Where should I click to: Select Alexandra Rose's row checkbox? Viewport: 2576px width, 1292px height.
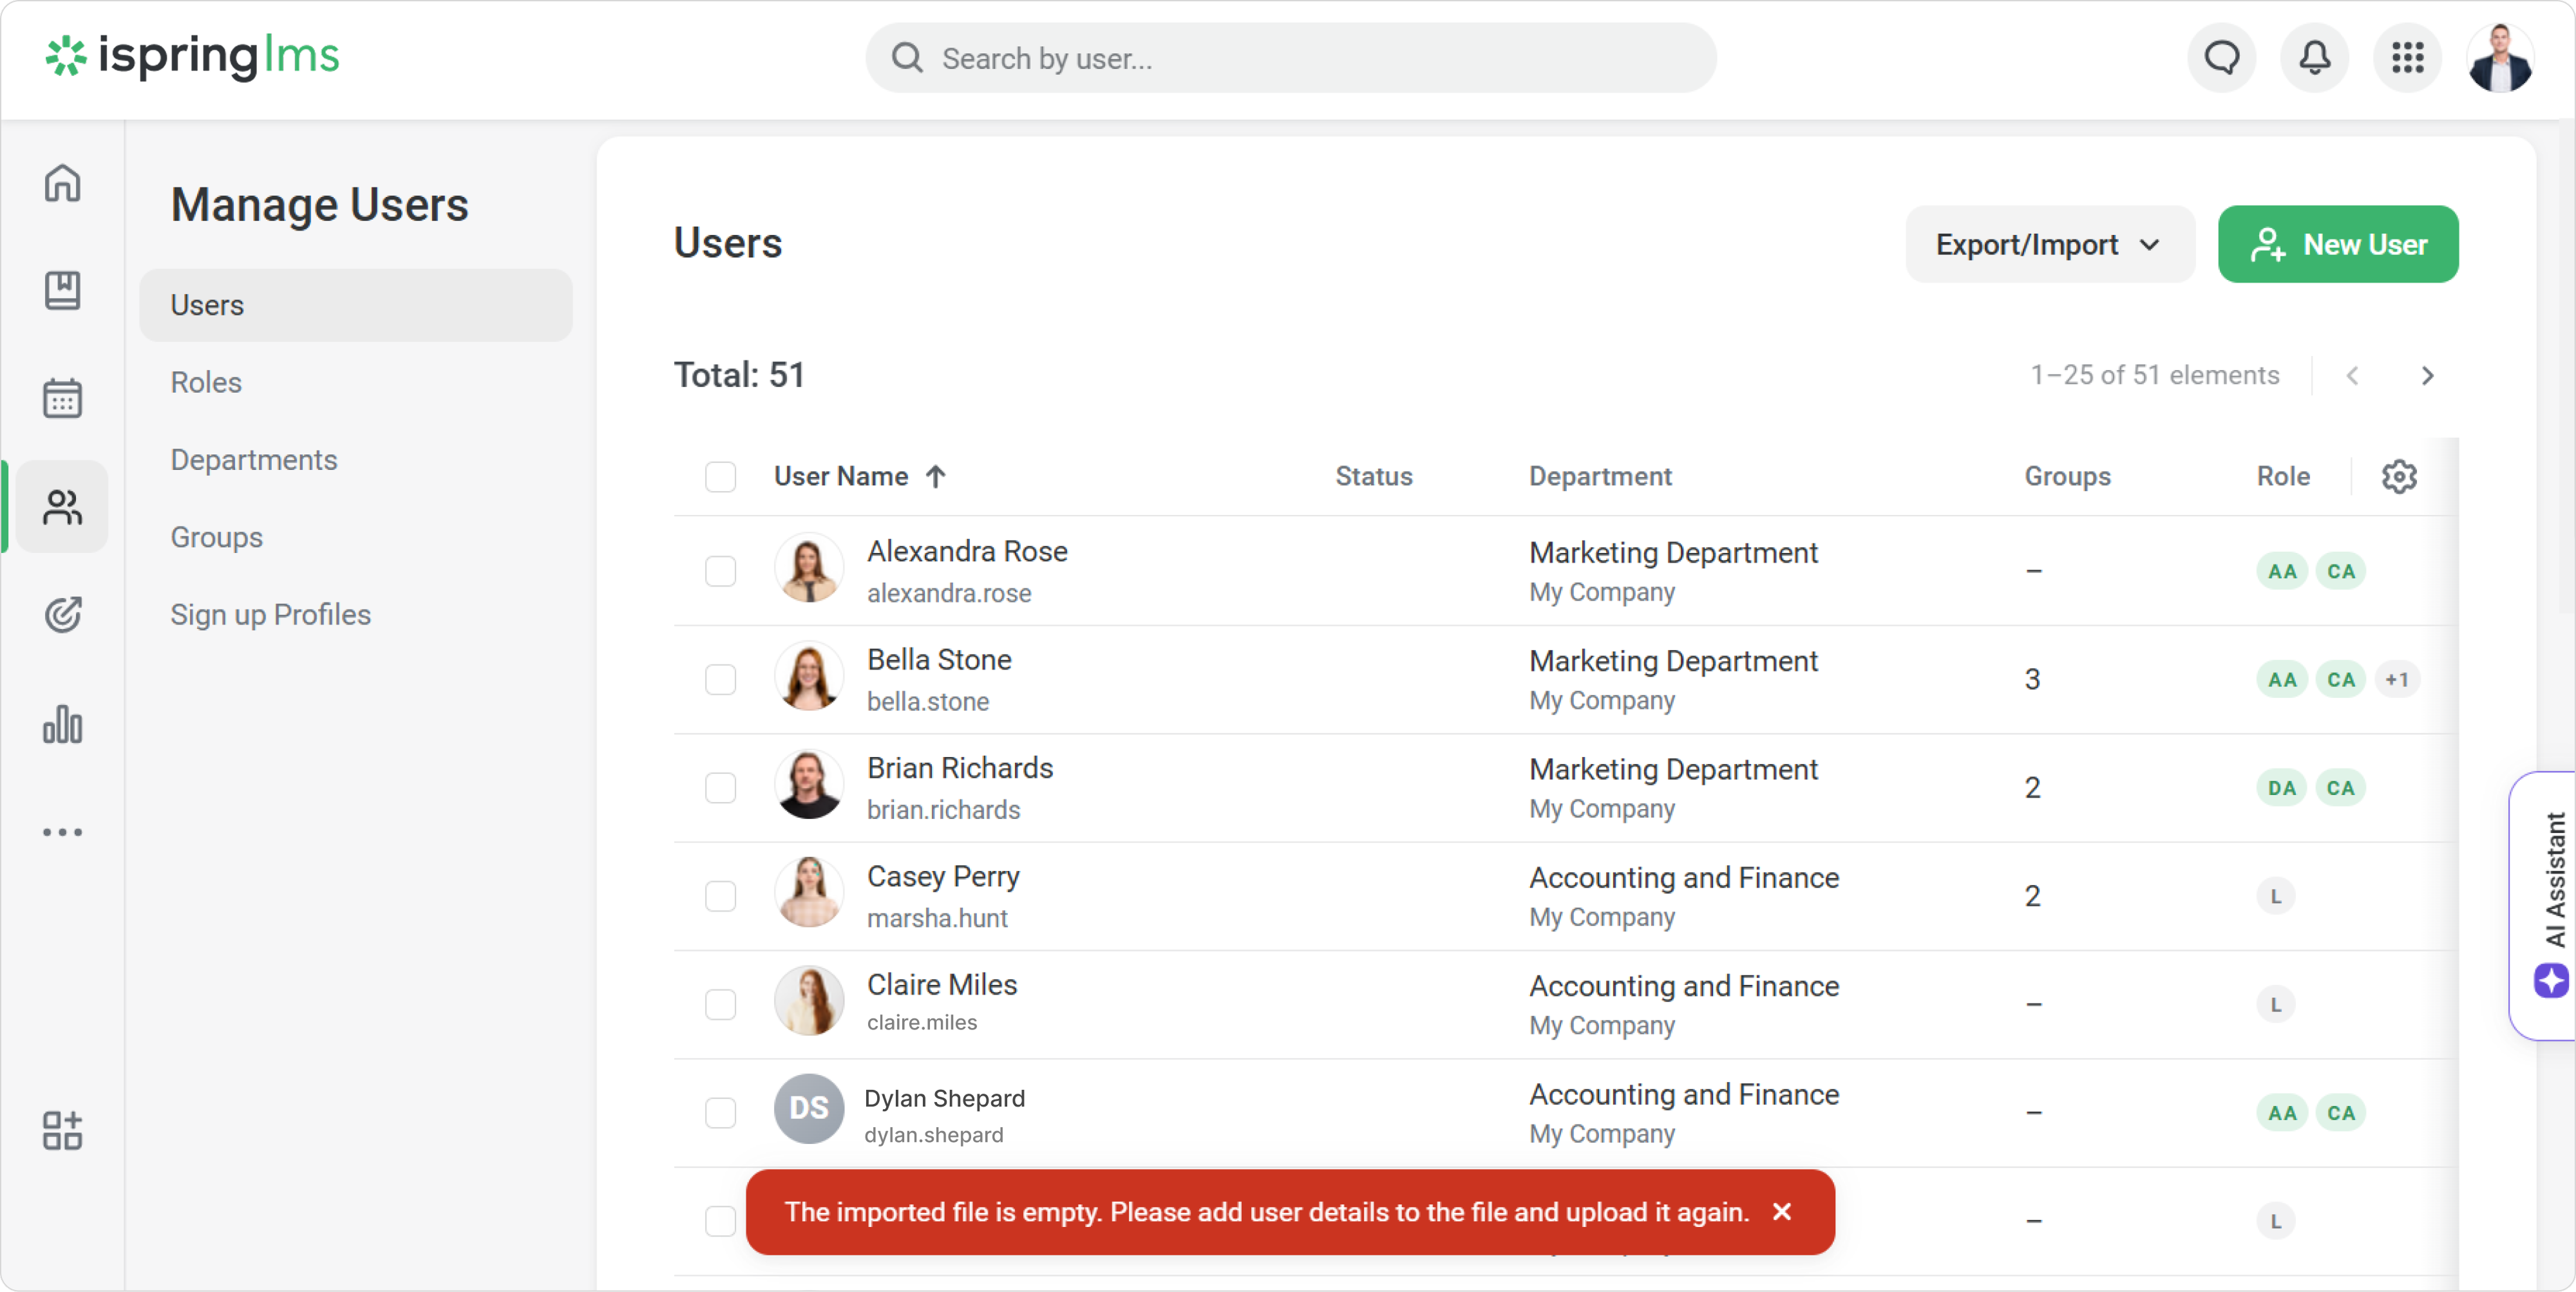pos(720,570)
